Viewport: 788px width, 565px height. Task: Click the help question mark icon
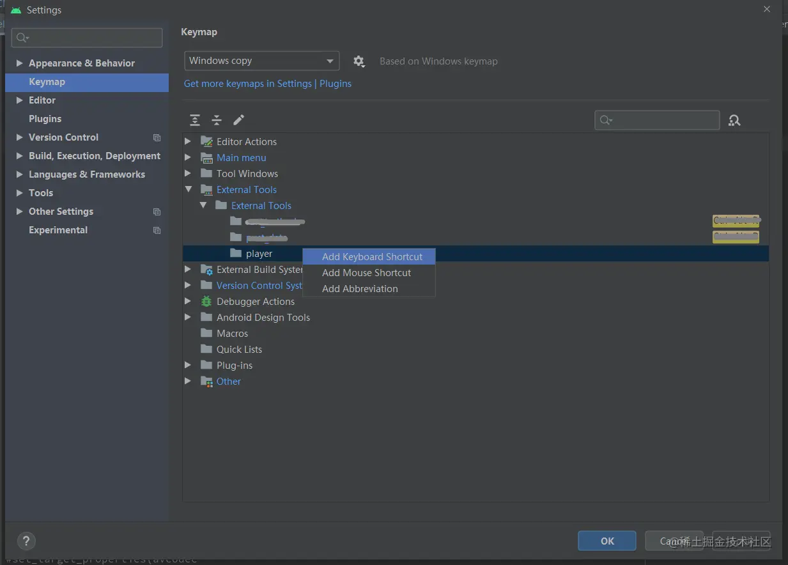point(26,541)
